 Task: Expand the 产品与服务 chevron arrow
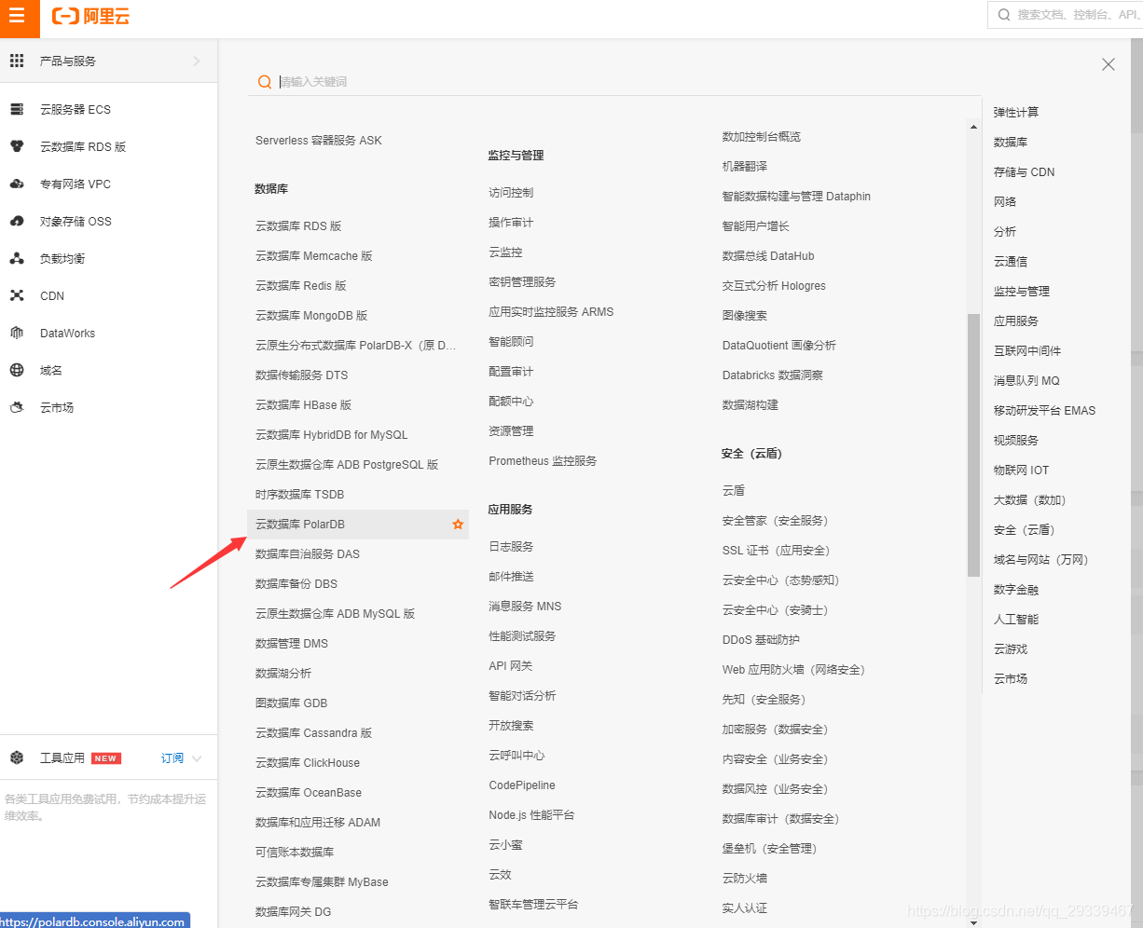tap(196, 61)
